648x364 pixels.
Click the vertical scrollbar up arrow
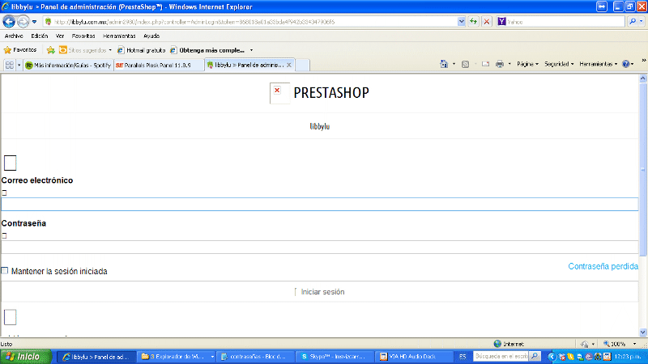(x=643, y=78)
